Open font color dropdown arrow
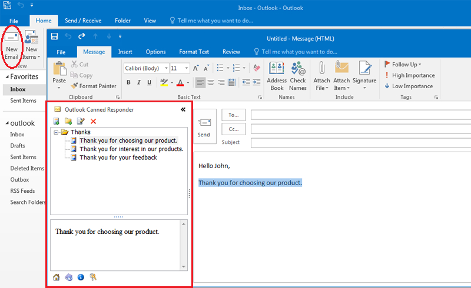This screenshot has height=288, width=471. coord(188,82)
